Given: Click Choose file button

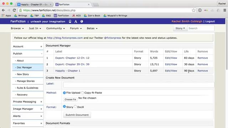Looking at the screenshot, I should click(x=70, y=100).
